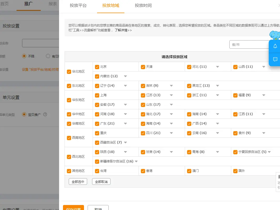Screen dimensions: 280x210
Task: Expand 吉林 (9) dropdown arrow
Action: point(171,86)
